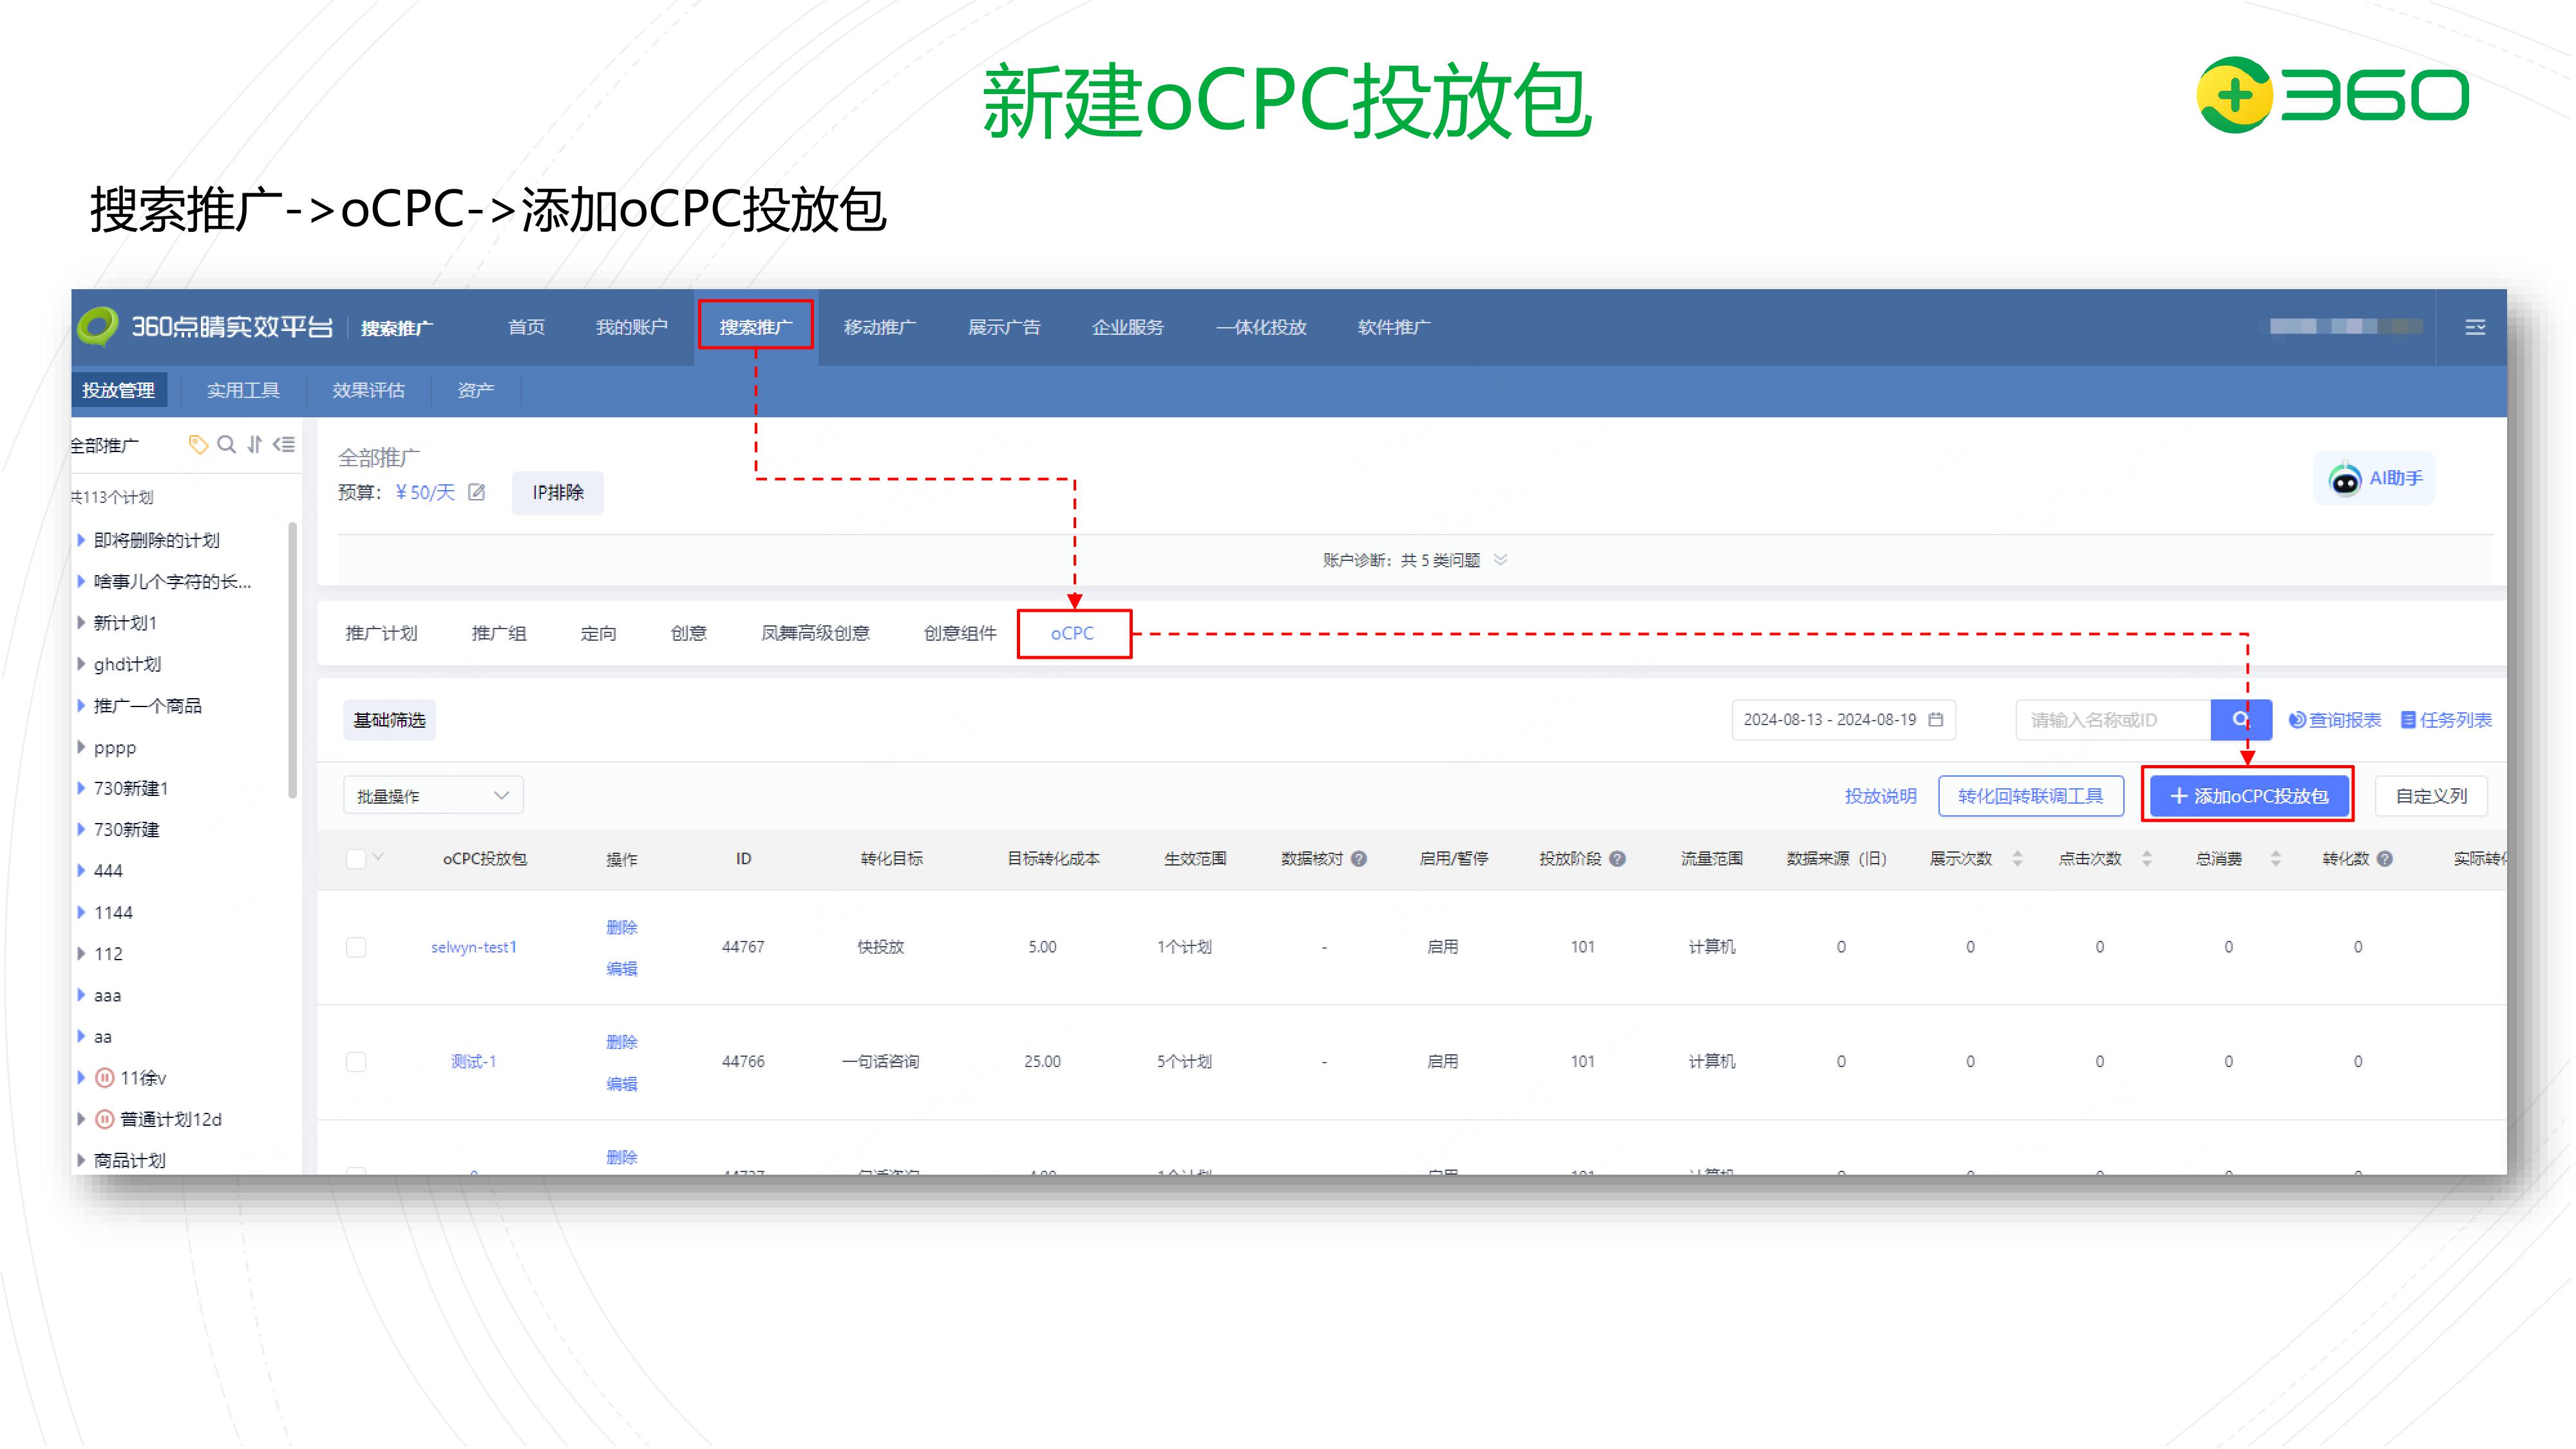Expand 730新建1 tree node
The width and height of the screenshot is (2576, 1449).
tap(81, 788)
